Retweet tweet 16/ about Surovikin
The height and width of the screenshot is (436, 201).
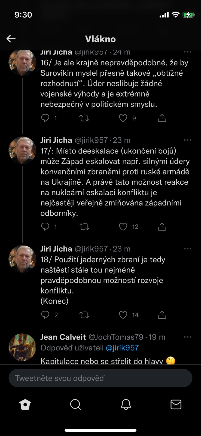84,118
